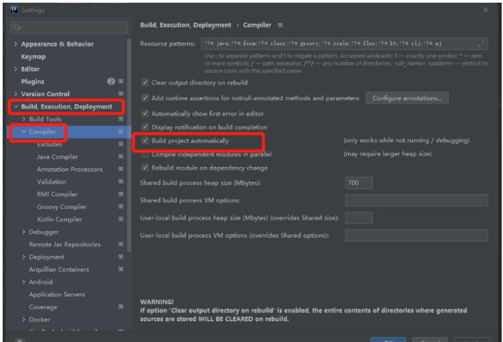Open Arquillian Containers settings
The image size is (503, 342).
click(x=59, y=269)
